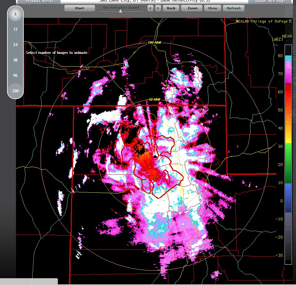Step forward one frame with the > button

[158, 8]
